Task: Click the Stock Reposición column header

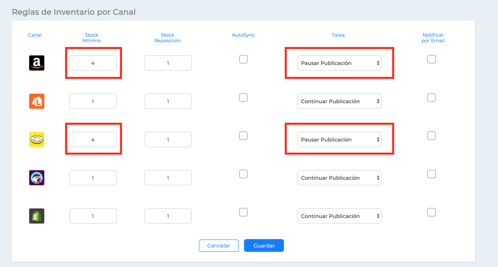Action: 167,38
